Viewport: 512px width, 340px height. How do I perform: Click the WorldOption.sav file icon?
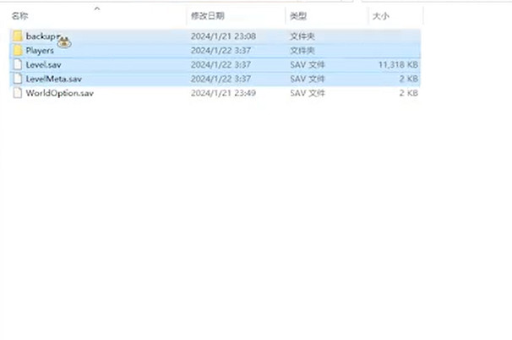(x=18, y=93)
